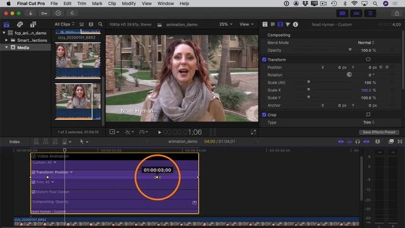The image size is (405, 228).
Task: Open the Crop Type Trim dropdown
Action: click(368, 122)
